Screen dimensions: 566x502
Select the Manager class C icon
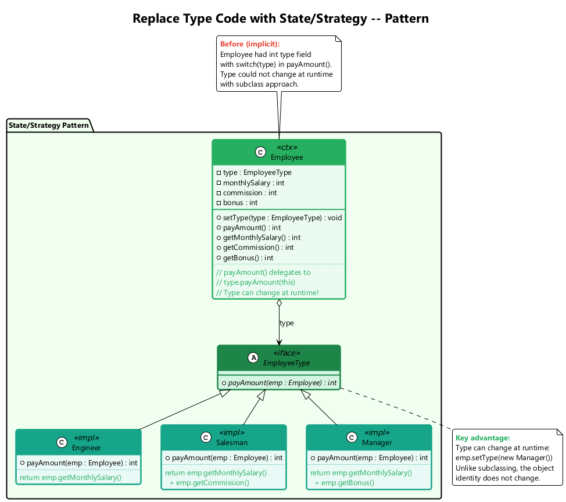tap(351, 438)
